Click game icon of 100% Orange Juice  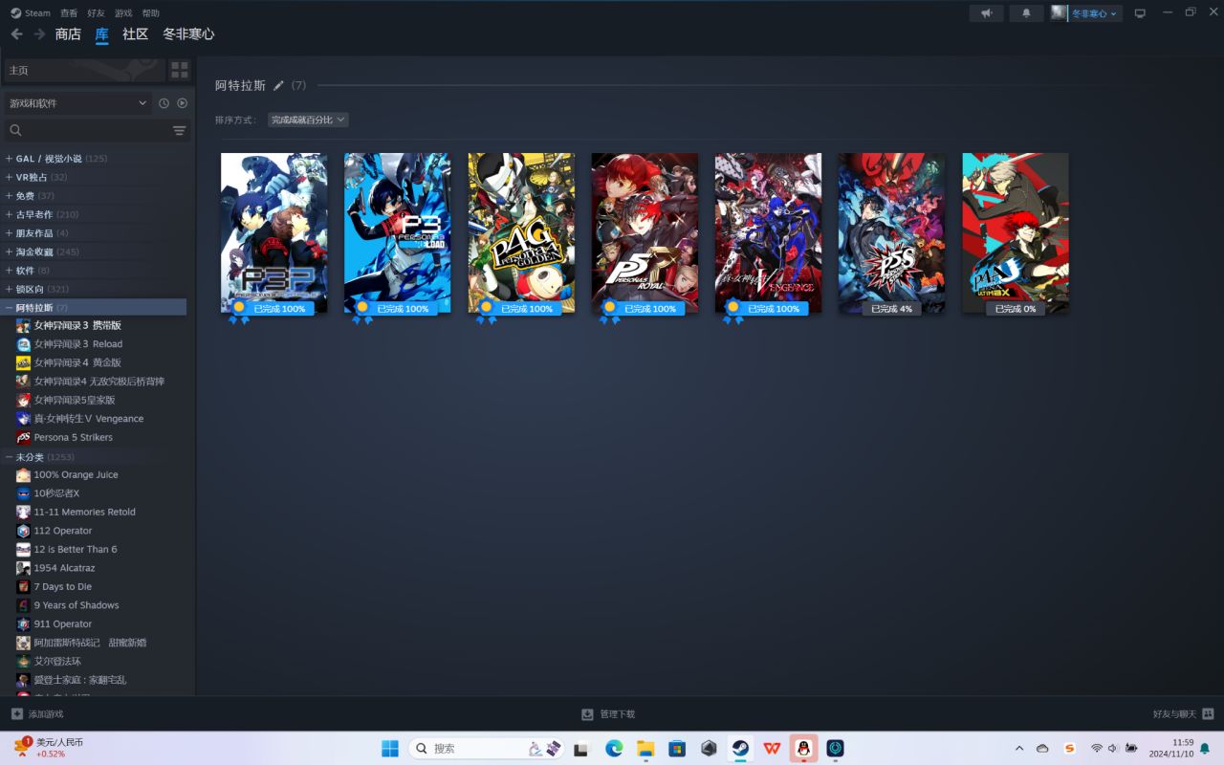pyautogui.click(x=23, y=474)
